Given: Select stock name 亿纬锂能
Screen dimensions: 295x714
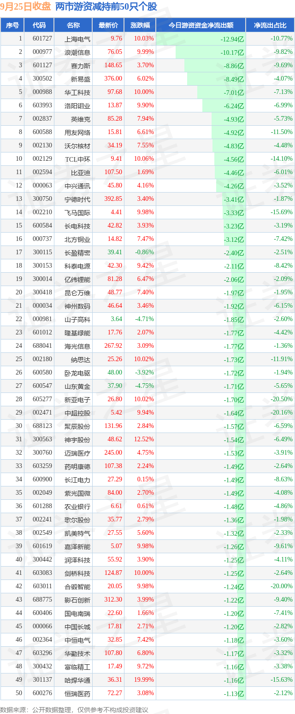Looking at the screenshot, I should click(78, 280).
